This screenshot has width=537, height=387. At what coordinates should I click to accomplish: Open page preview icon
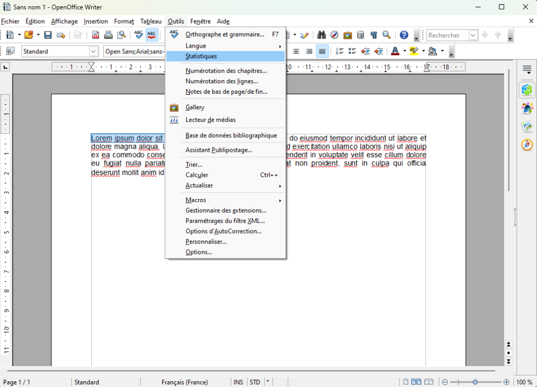(121, 35)
